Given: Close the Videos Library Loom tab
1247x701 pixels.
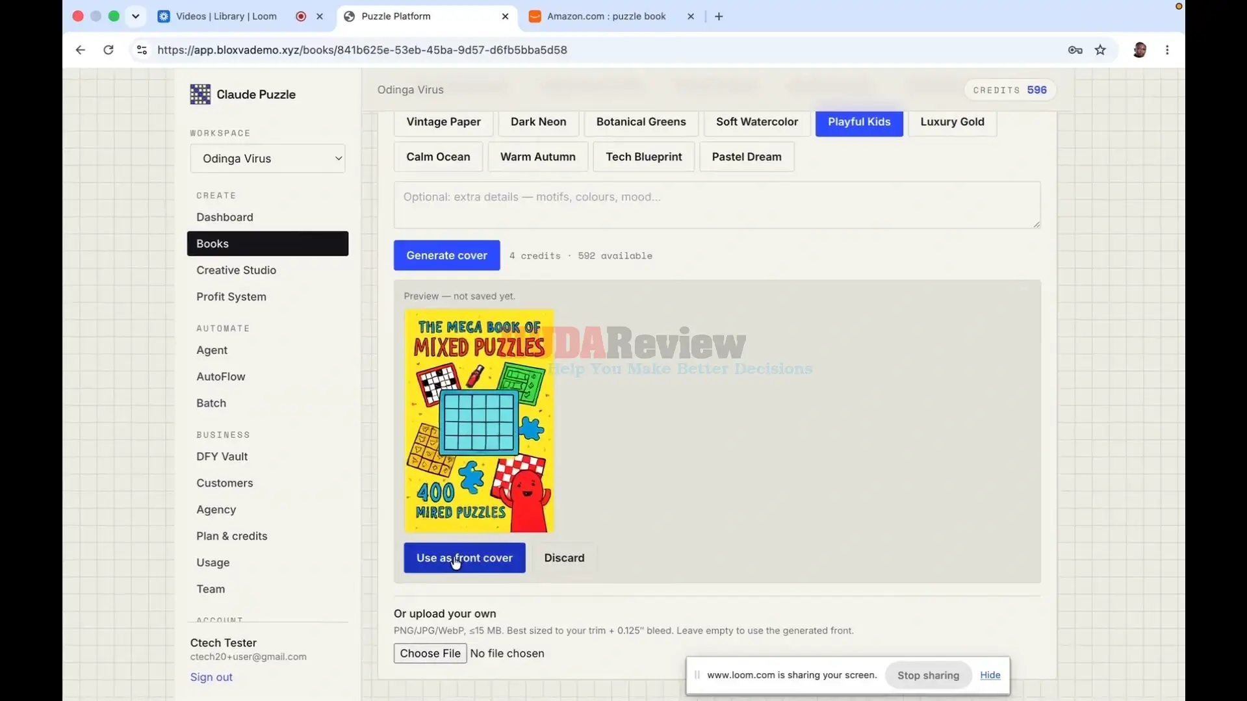Looking at the screenshot, I should (x=320, y=16).
